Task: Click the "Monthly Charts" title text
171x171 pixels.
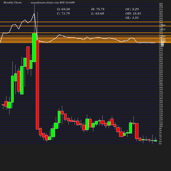Action: 13,2
